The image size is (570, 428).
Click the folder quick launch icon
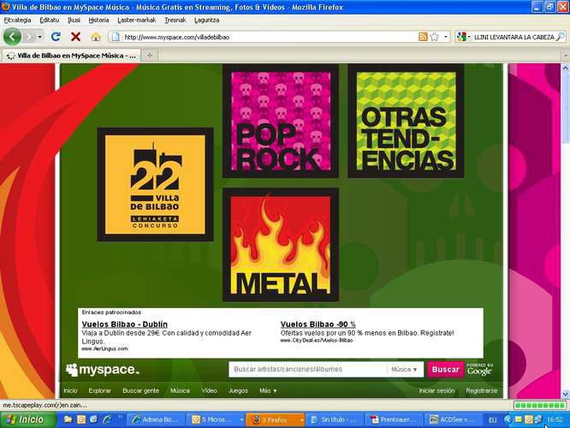click(68, 420)
